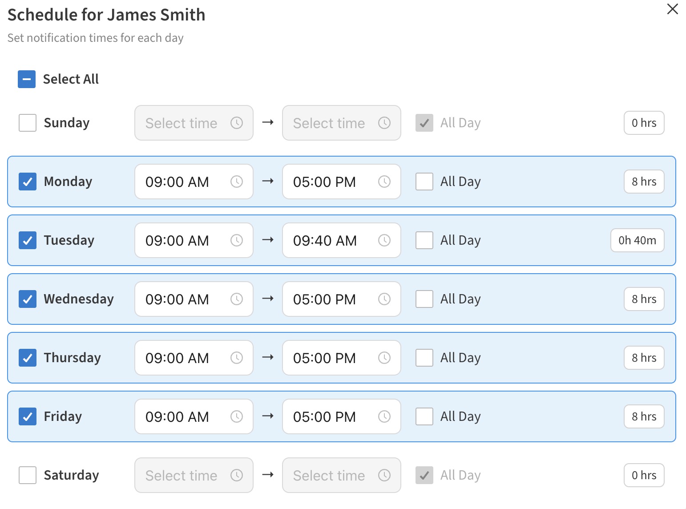The image size is (686, 509).
Task: Click the clock icon in Saturday's second Select time field
Action: pyautogui.click(x=385, y=475)
